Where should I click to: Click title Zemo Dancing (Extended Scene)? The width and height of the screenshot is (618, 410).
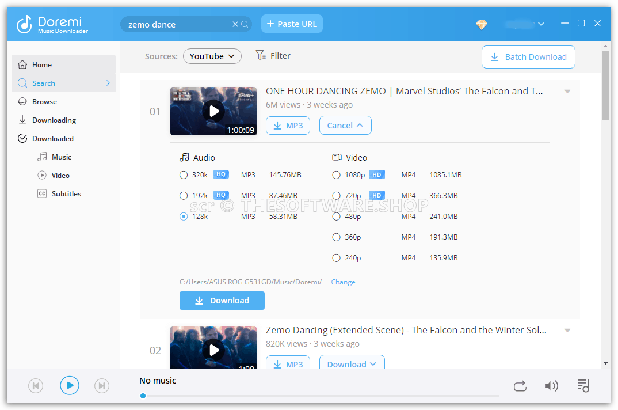406,331
